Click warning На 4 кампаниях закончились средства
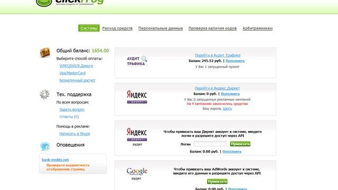The width and height of the screenshot is (338, 190). [217, 104]
